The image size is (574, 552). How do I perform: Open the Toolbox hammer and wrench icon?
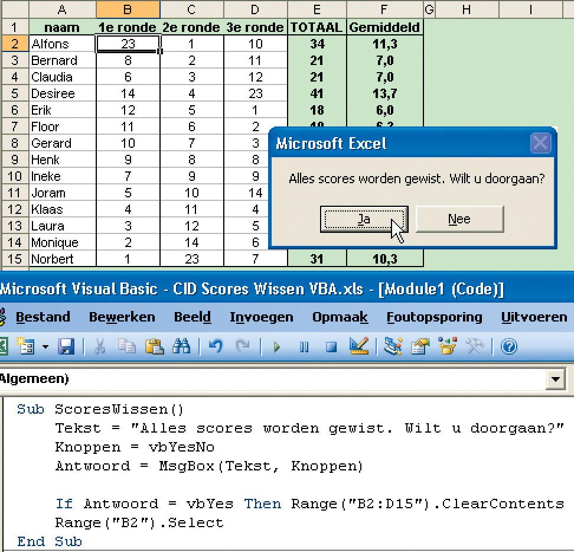474,346
